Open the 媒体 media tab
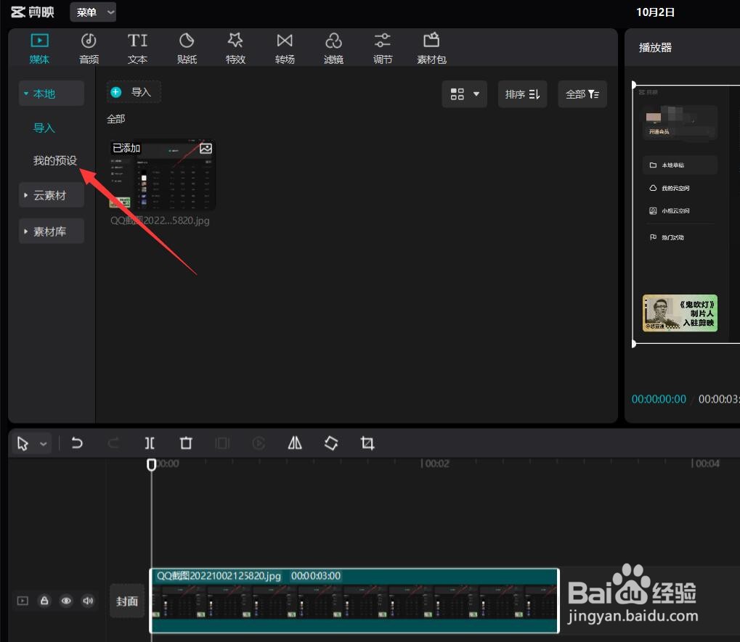The height and width of the screenshot is (642, 740). pos(39,48)
